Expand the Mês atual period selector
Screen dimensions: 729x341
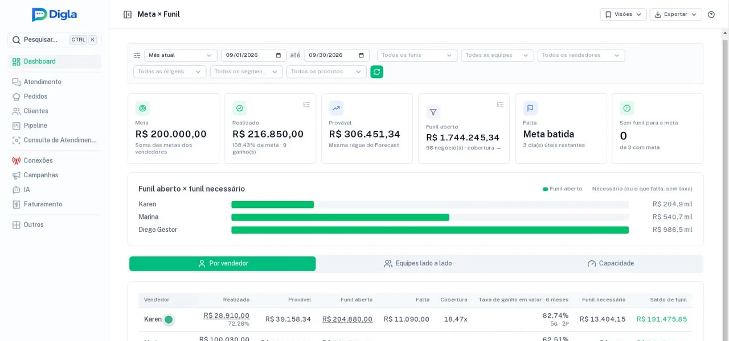(181, 55)
